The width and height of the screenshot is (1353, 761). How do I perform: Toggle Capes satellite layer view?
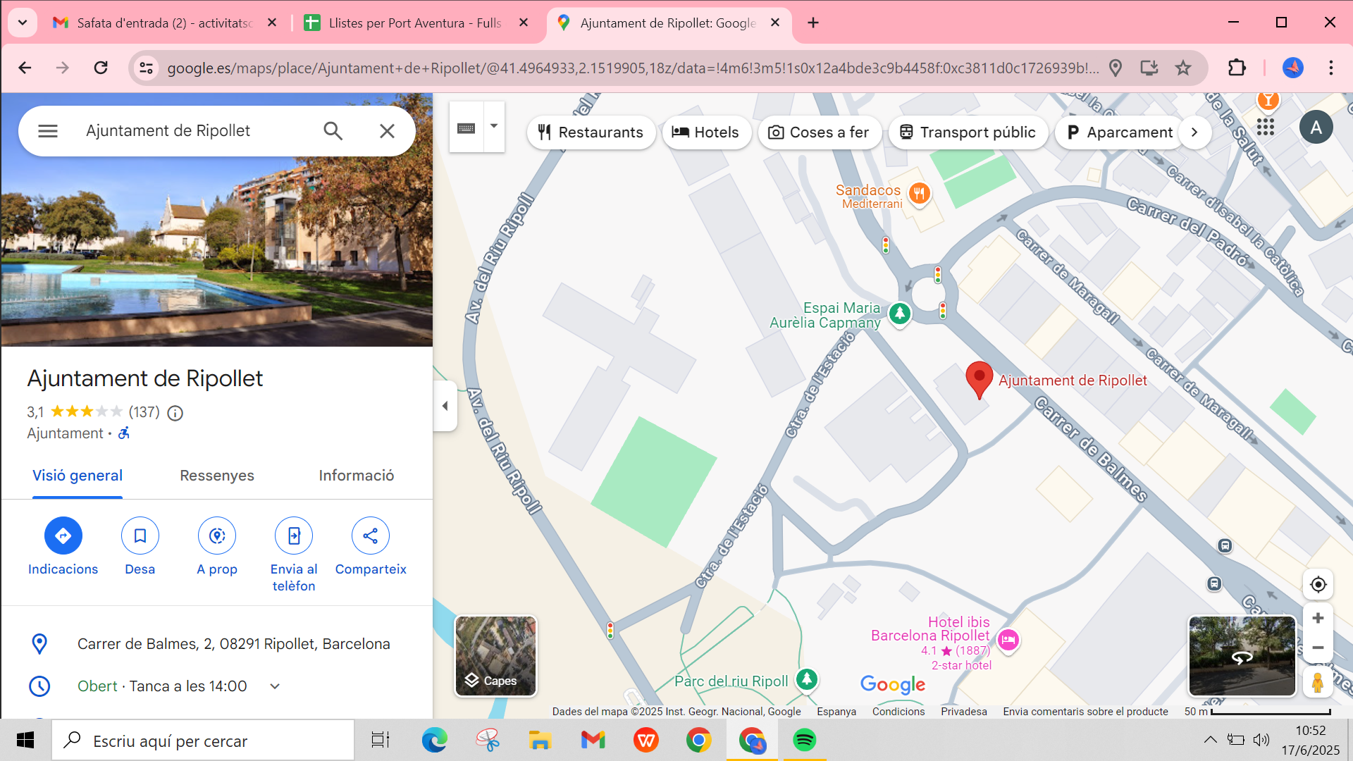495,655
